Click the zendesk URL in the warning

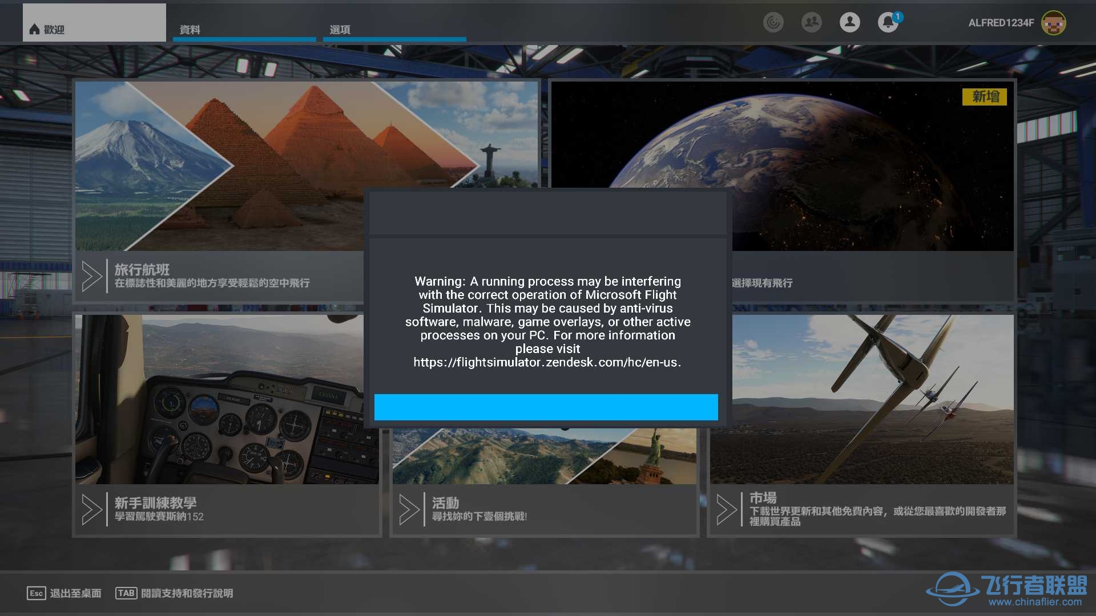point(547,362)
